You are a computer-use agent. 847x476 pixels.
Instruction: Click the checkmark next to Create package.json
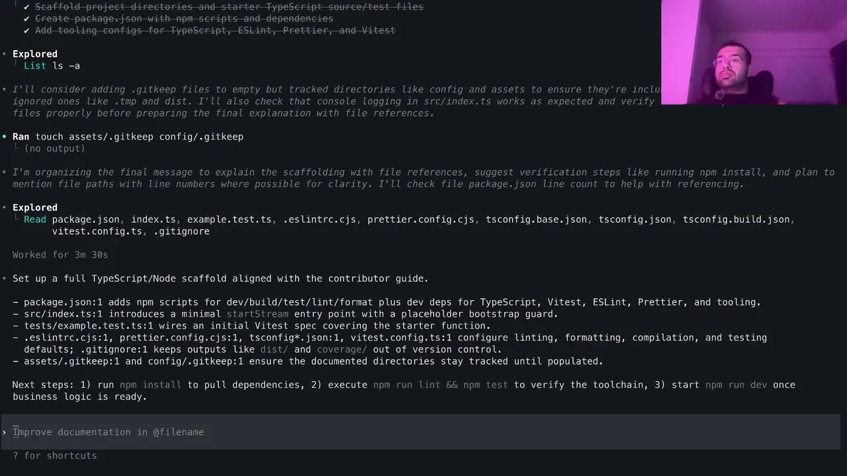tap(26, 19)
